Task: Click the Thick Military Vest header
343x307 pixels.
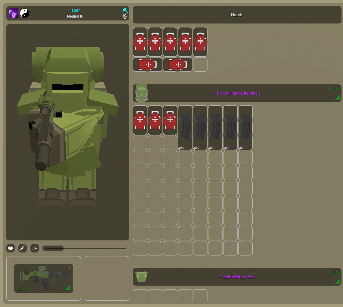Action: [237, 277]
